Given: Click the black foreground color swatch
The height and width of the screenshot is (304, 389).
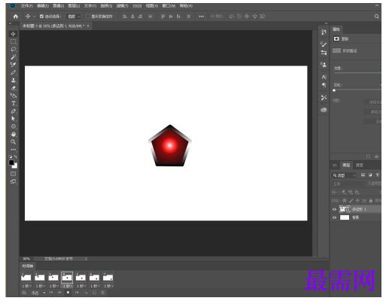Looking at the screenshot, I should click(11, 163).
